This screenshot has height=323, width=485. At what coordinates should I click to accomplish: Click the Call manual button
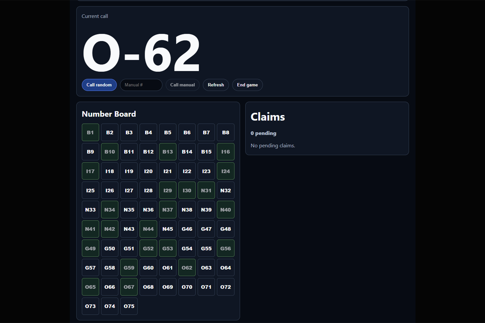(x=183, y=85)
